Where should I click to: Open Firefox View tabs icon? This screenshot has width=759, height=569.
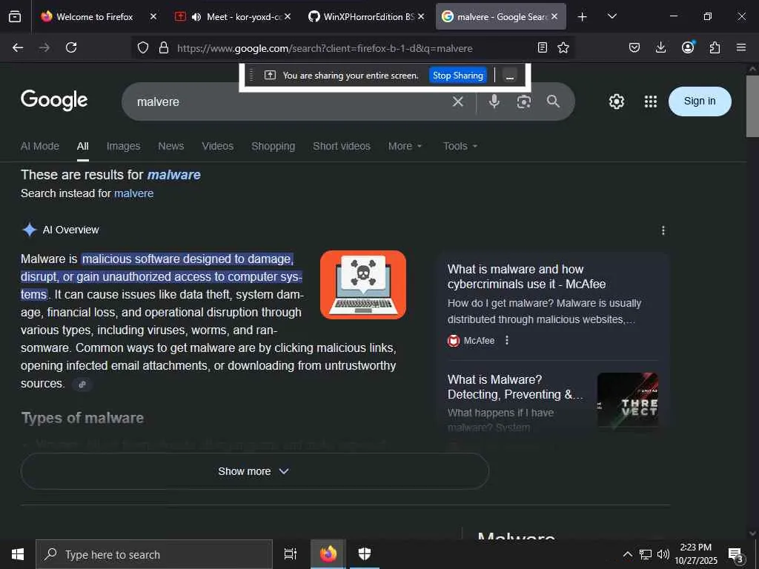click(15, 17)
